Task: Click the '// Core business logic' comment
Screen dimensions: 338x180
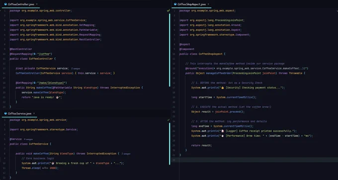Action: pos(38,159)
